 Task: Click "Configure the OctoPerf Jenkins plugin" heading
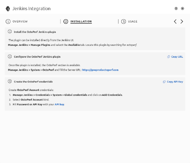coord(37,57)
